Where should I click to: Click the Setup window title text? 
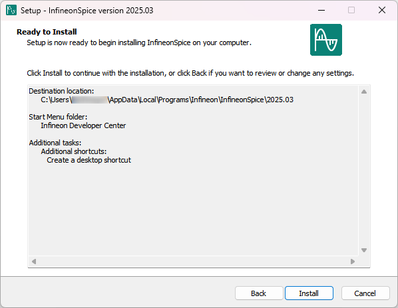tap(87, 11)
